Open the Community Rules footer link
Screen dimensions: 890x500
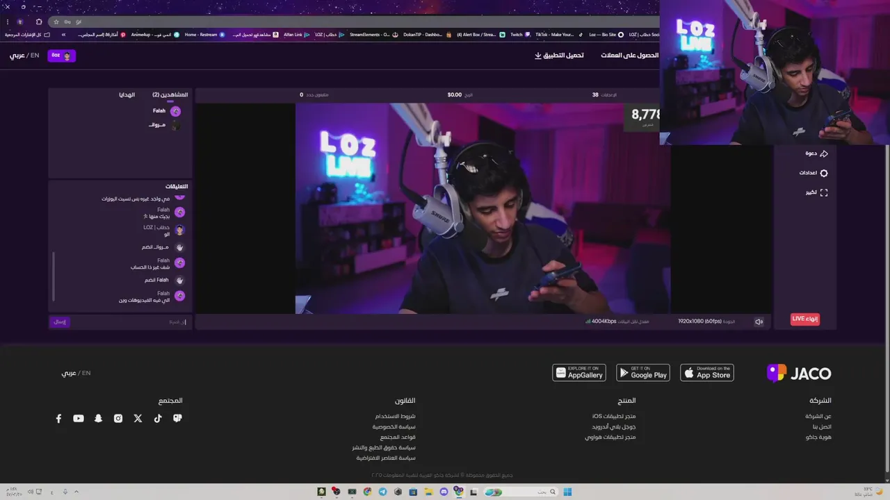click(398, 437)
